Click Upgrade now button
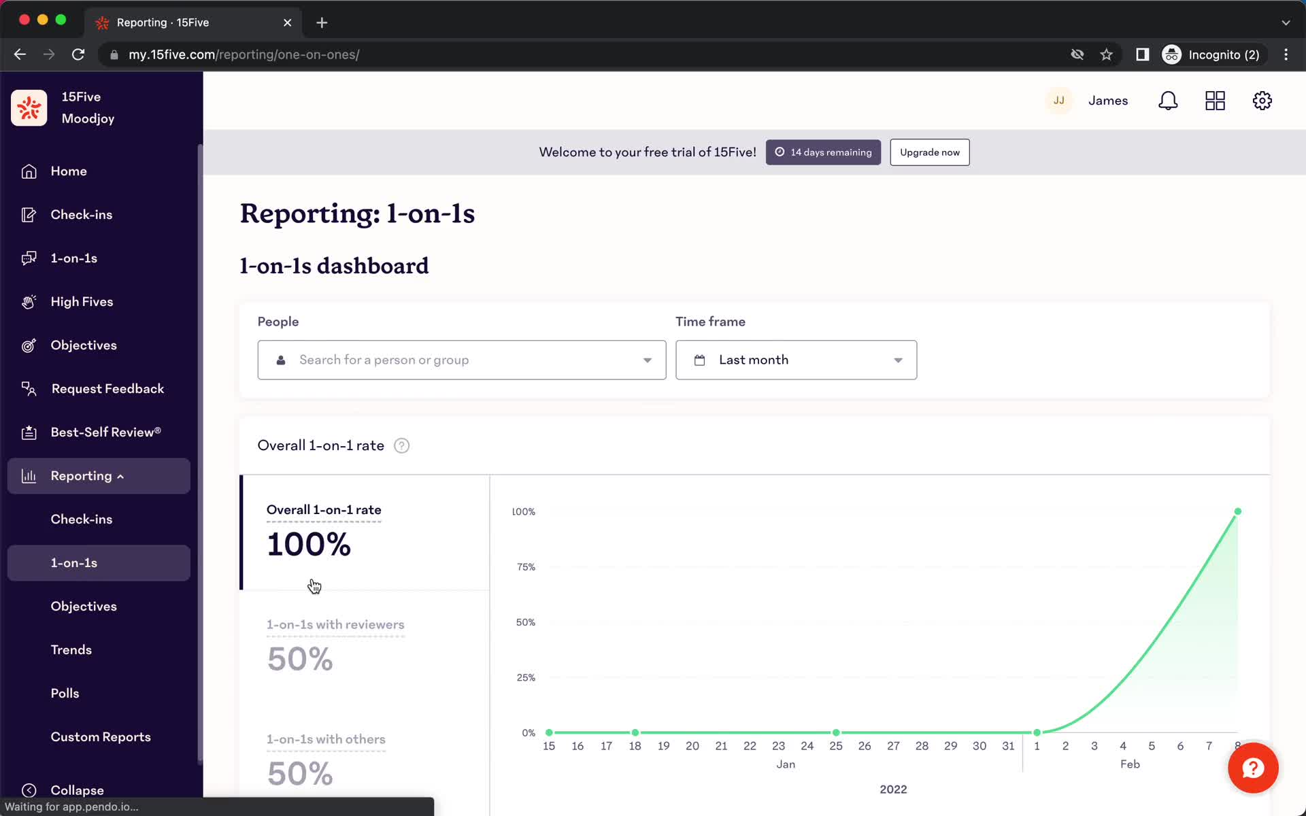 pyautogui.click(x=930, y=152)
